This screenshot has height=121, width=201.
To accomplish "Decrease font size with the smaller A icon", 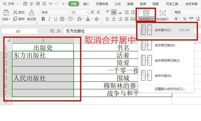I will 98,12.
